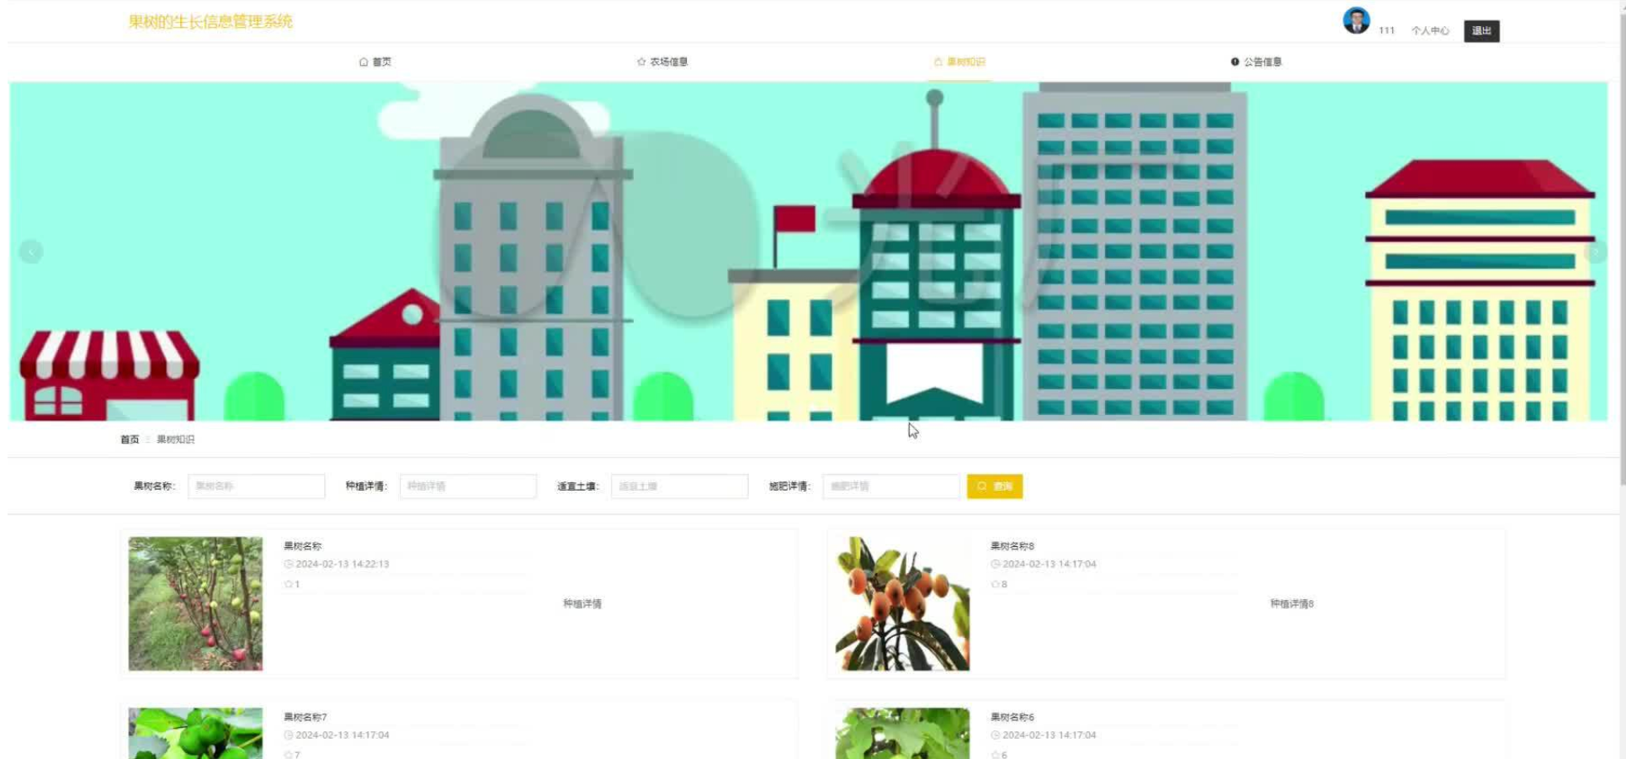Focus the 适宜土壤 search input

(679, 486)
